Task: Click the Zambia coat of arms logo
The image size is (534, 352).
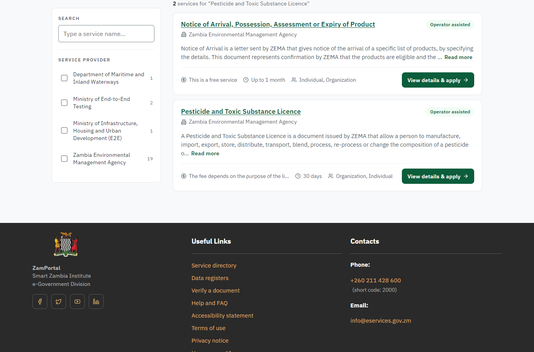Action: click(x=66, y=245)
